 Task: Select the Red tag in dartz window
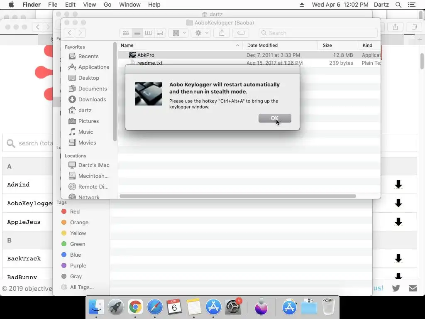point(71,211)
